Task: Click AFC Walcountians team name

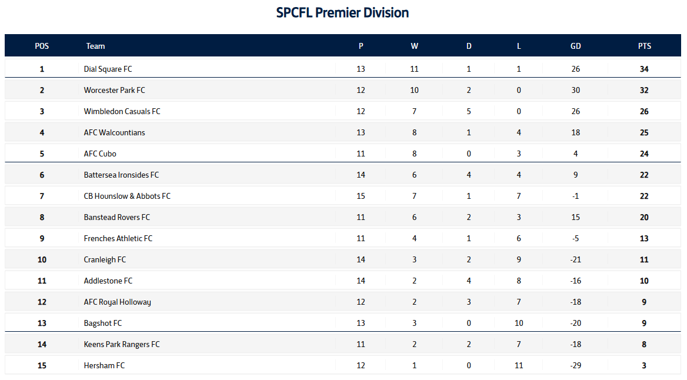Action: 114,132
